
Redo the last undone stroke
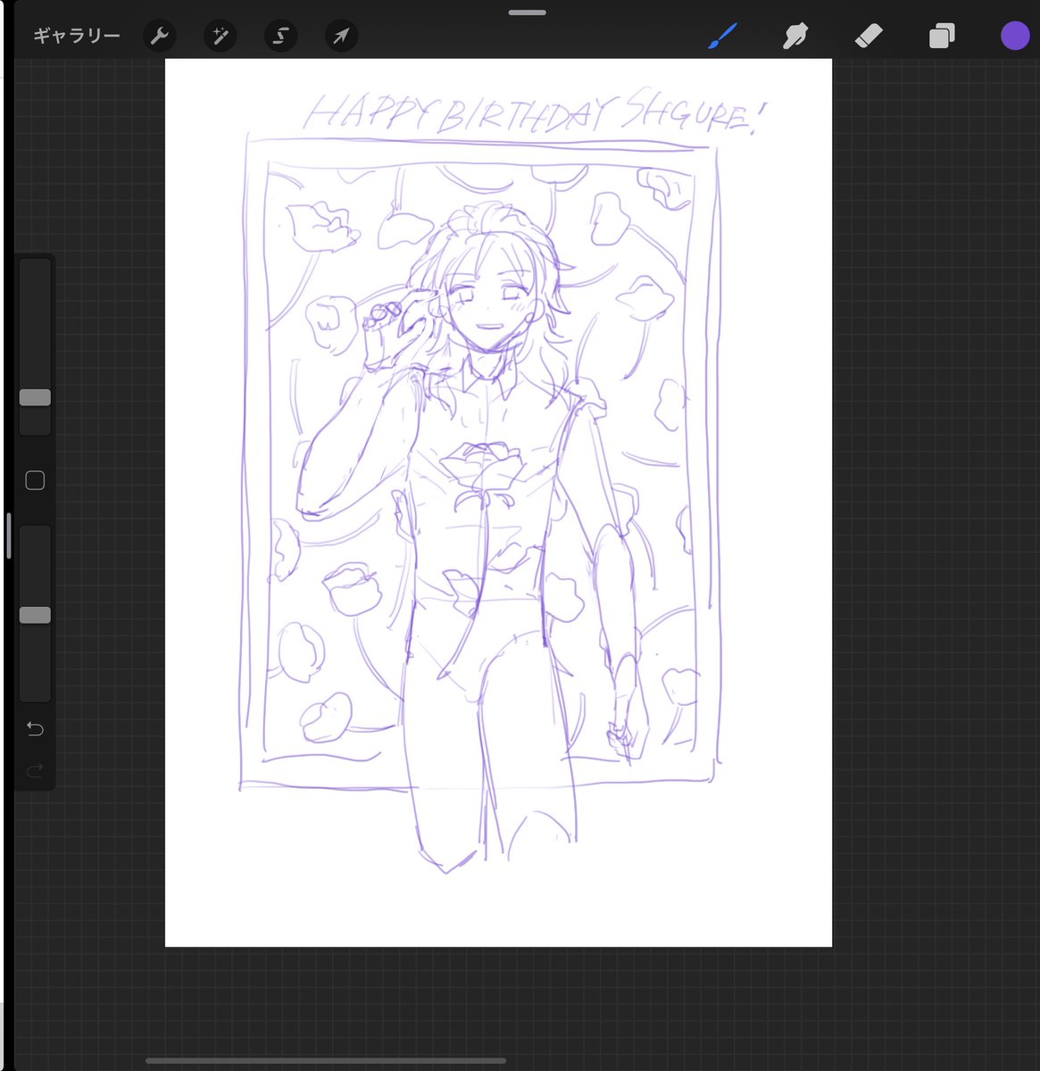35,770
